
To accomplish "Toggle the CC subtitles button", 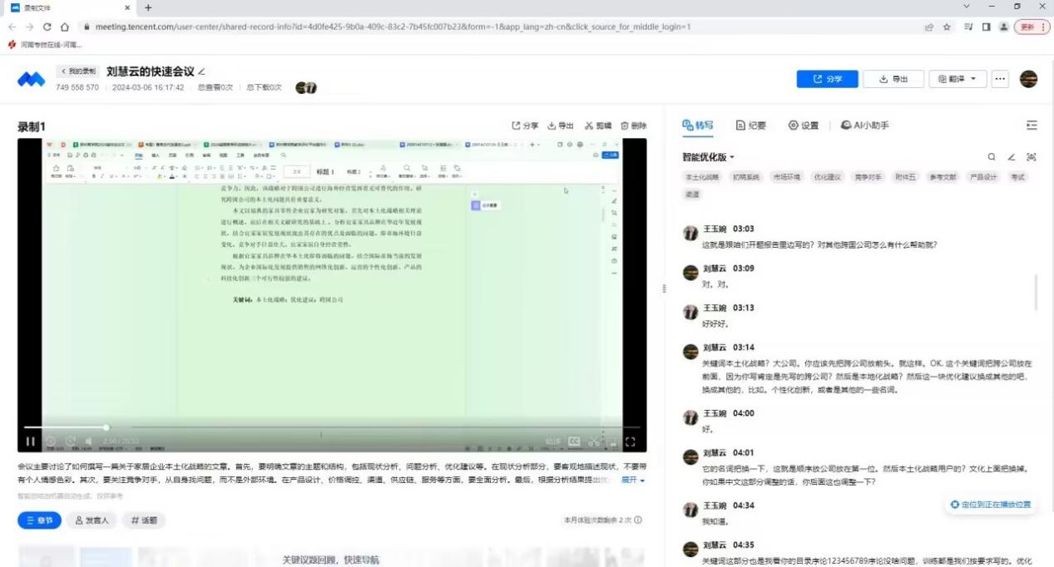I will pyautogui.click(x=574, y=441).
